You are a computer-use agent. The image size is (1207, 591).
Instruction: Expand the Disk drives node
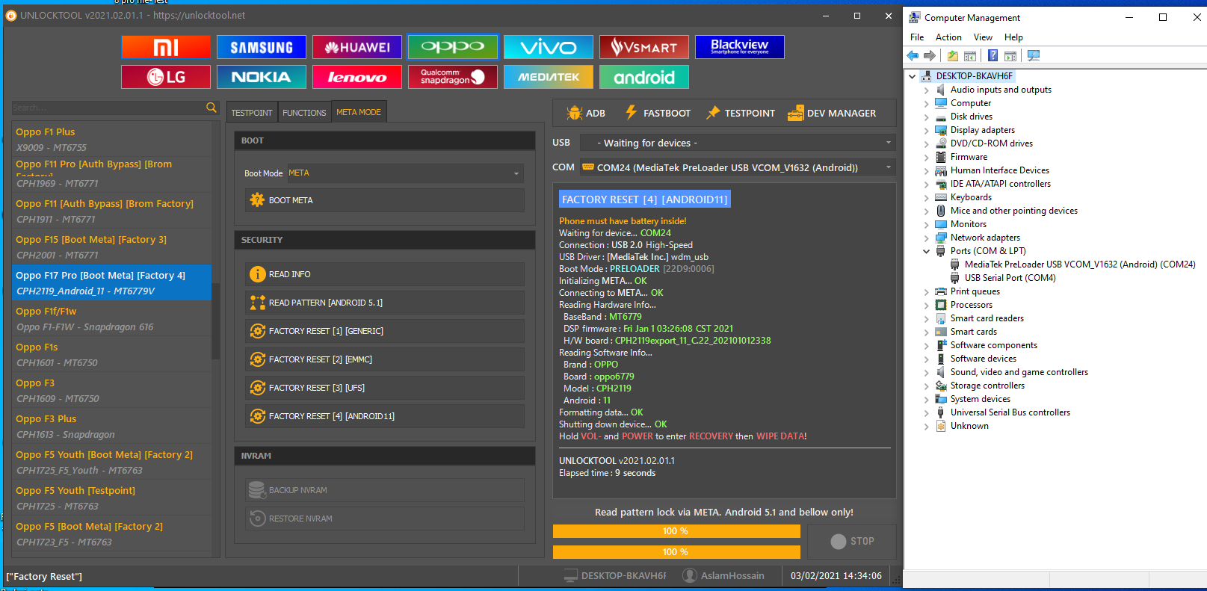coord(927,117)
